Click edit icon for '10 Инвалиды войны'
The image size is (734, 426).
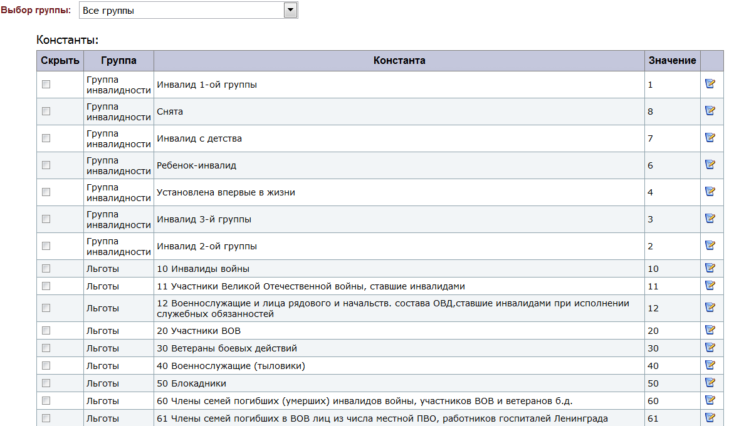[710, 268]
